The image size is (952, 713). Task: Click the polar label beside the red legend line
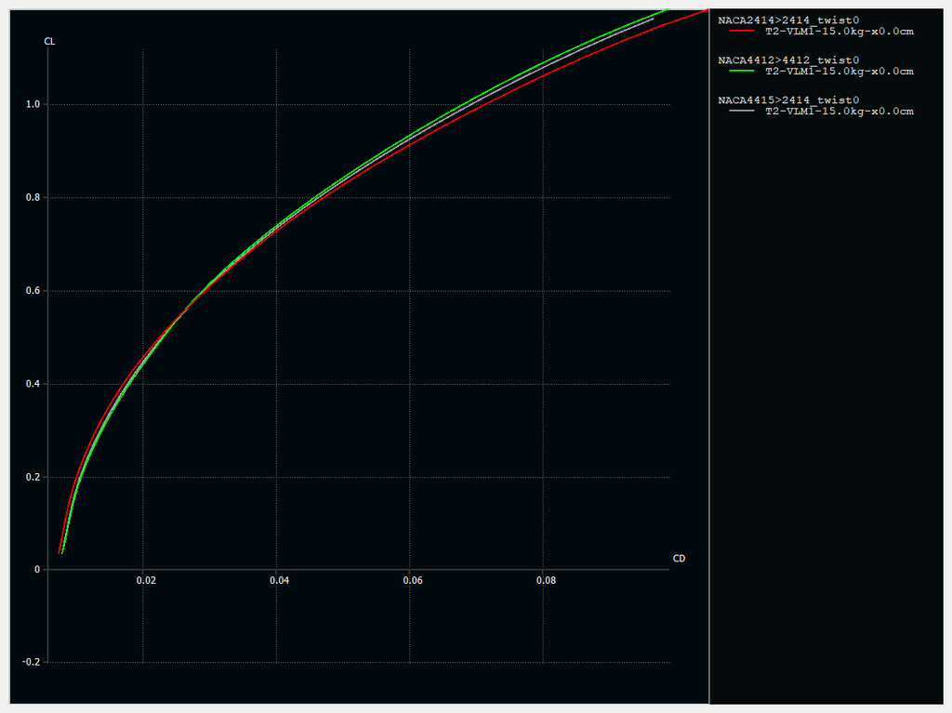[839, 32]
